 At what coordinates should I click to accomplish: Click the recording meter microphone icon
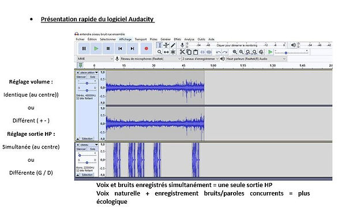[182, 45]
